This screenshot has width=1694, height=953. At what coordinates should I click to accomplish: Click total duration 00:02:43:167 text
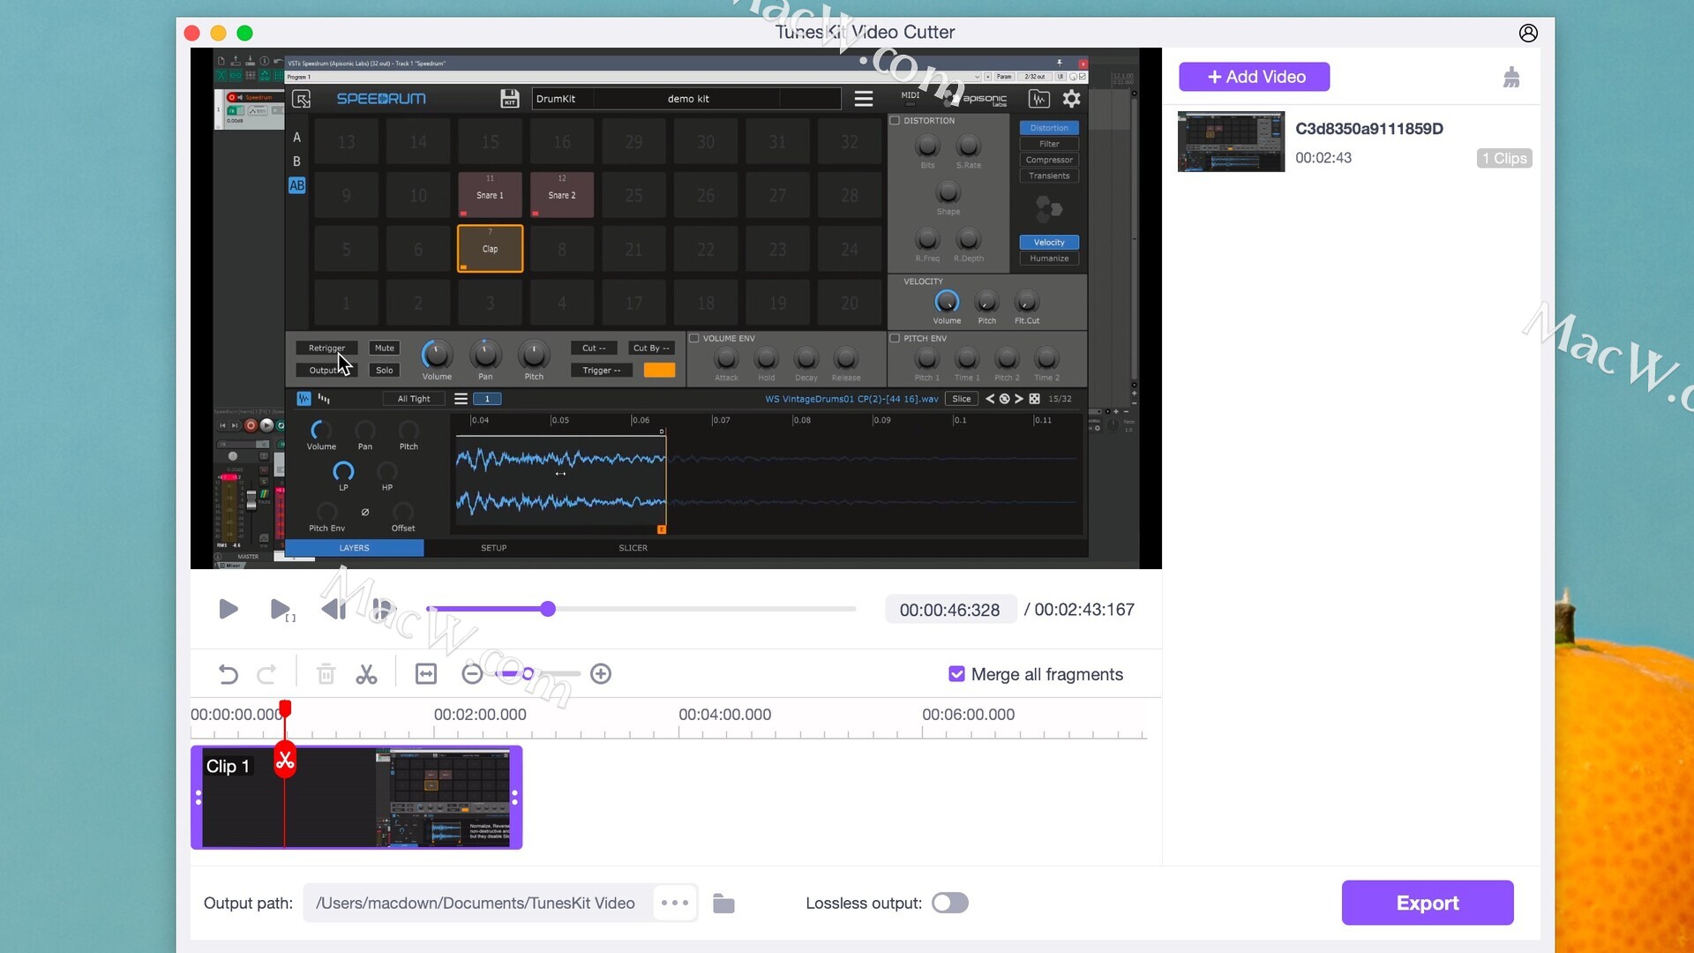tap(1084, 610)
